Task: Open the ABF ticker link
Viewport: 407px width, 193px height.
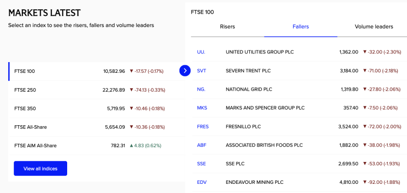Action: (201, 145)
